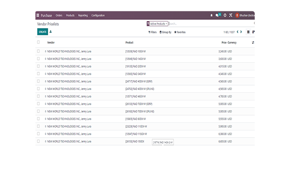
Task: Click the 5,995.00 price cell
Action: 223,126
